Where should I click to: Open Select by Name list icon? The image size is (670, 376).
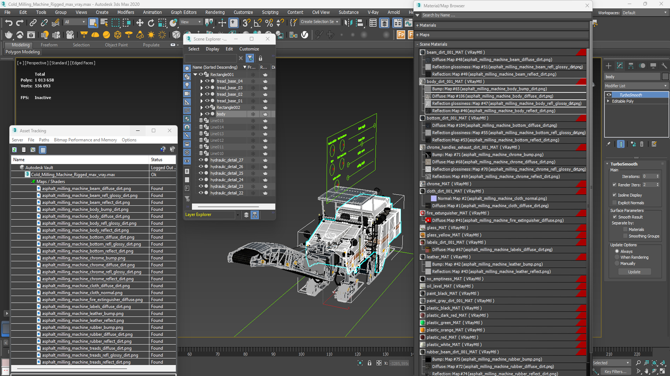tap(104, 23)
